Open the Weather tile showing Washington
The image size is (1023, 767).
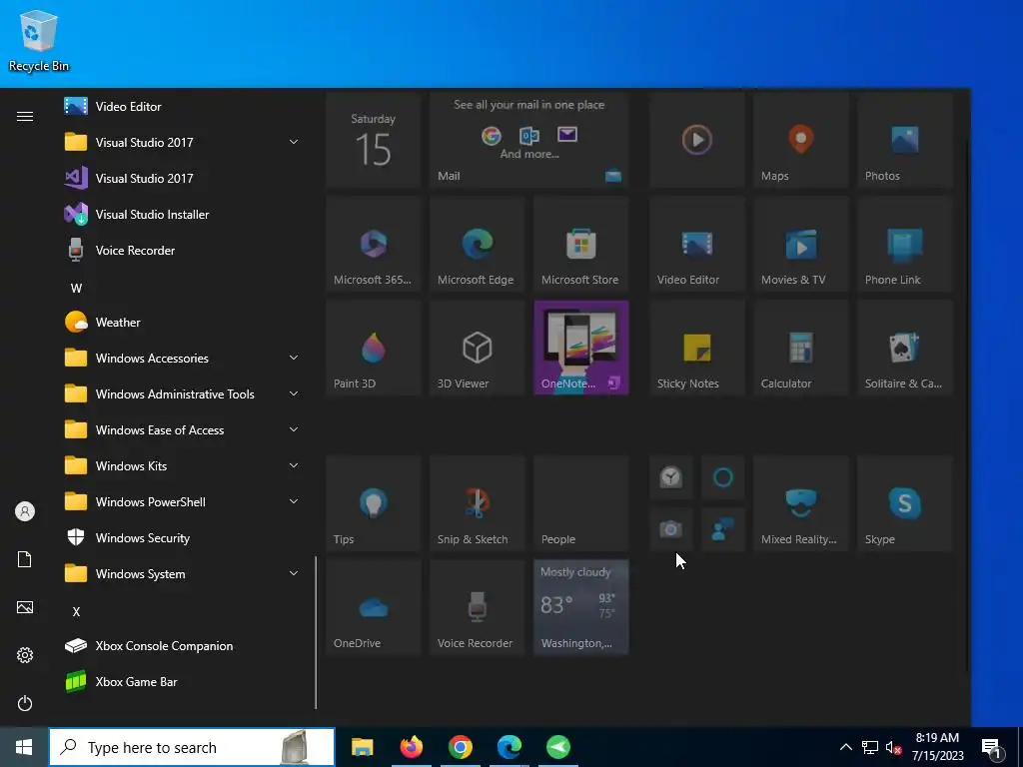580,607
